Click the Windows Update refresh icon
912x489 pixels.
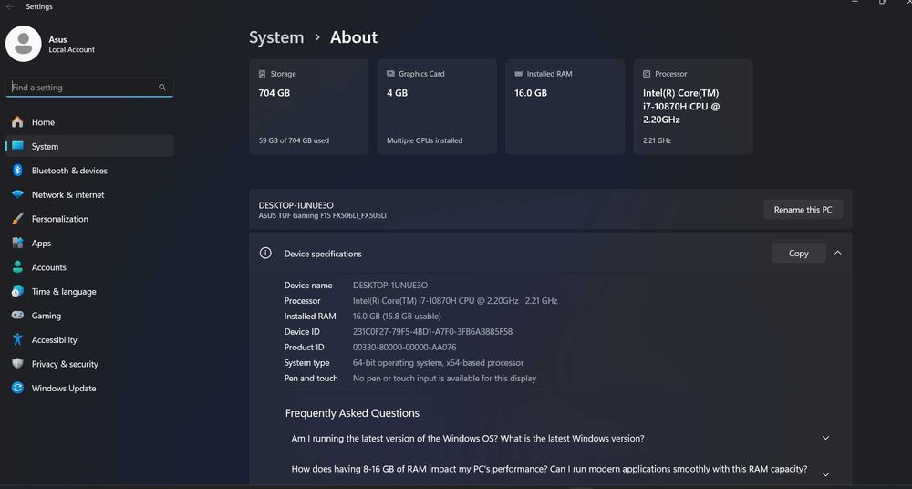[x=17, y=388]
